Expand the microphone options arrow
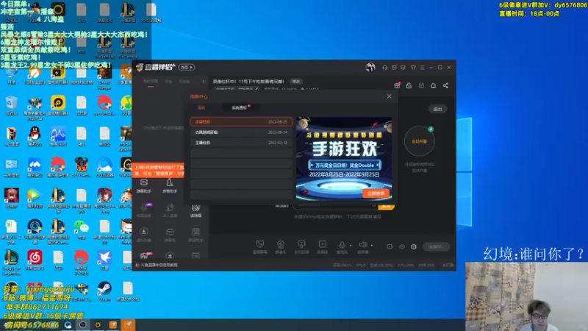Screen dimensions: 588x331 pyautogui.click(x=351, y=246)
